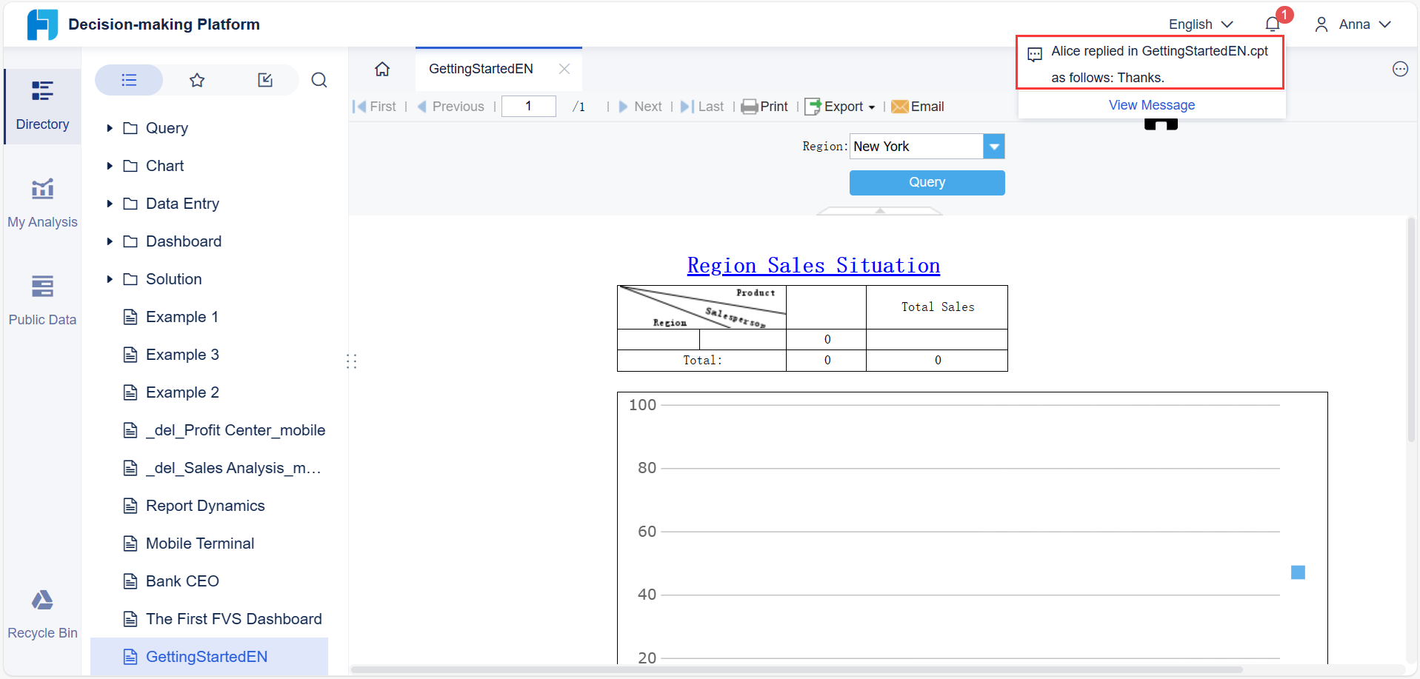1420x679 pixels.
Task: Click the page number input field
Action: pyautogui.click(x=528, y=106)
